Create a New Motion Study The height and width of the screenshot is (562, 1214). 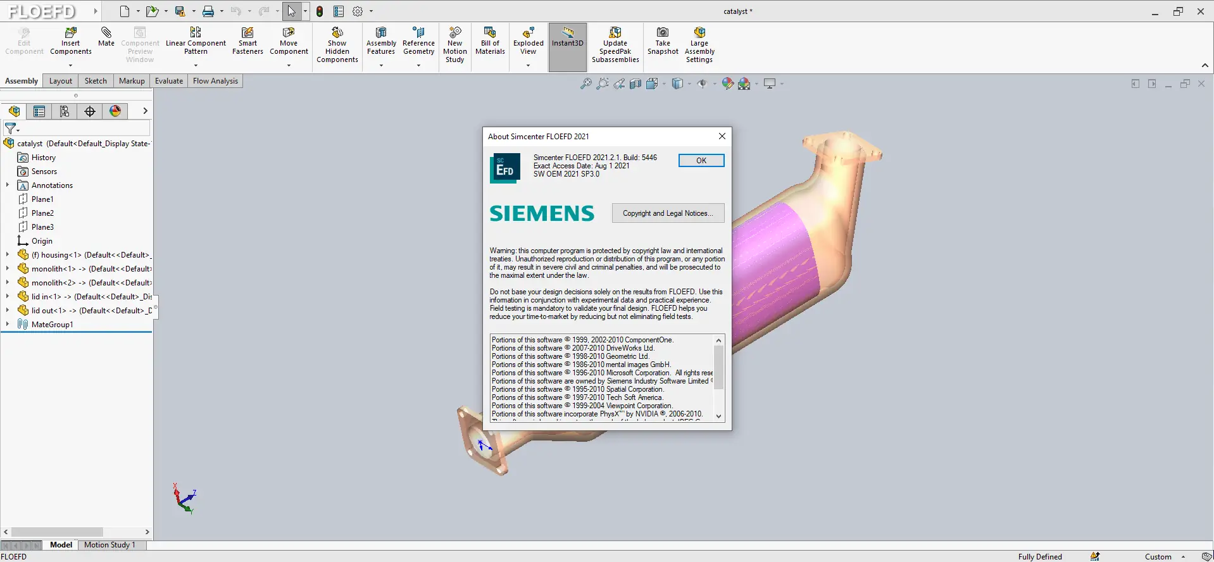(x=454, y=45)
